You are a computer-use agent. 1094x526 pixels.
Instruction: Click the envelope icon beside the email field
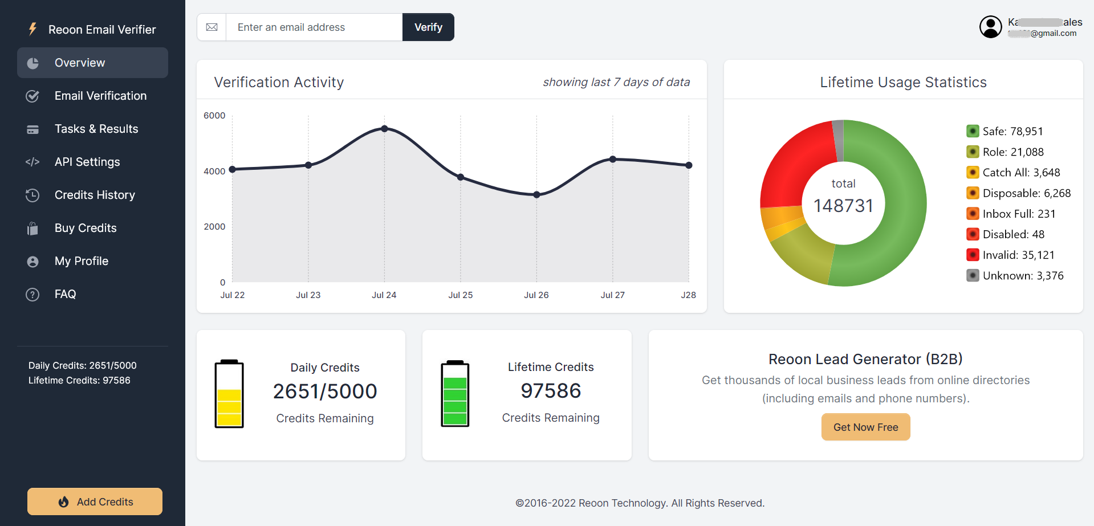pyautogui.click(x=212, y=27)
